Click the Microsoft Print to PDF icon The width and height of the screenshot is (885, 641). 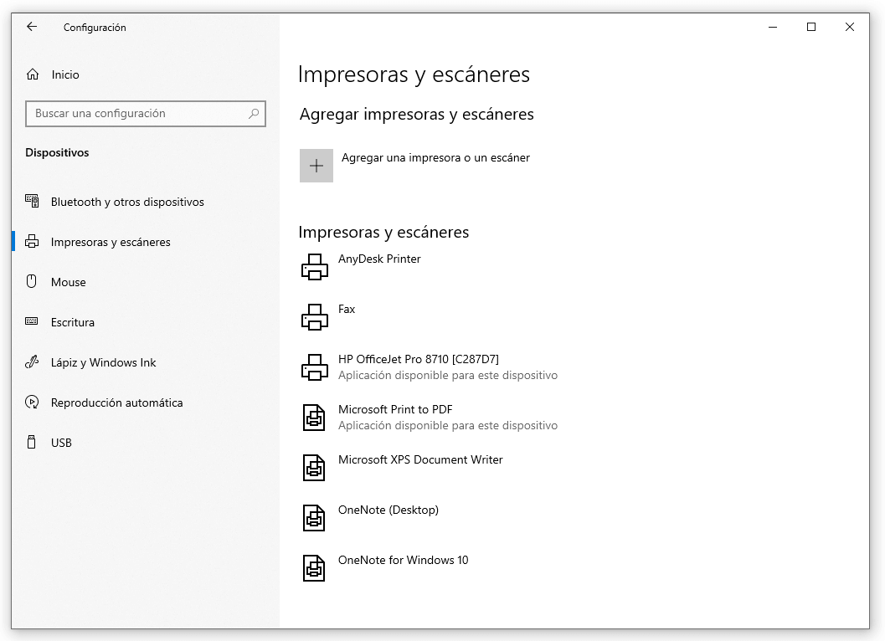tap(314, 418)
